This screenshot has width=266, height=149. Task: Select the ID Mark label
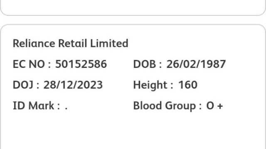coord(33,106)
